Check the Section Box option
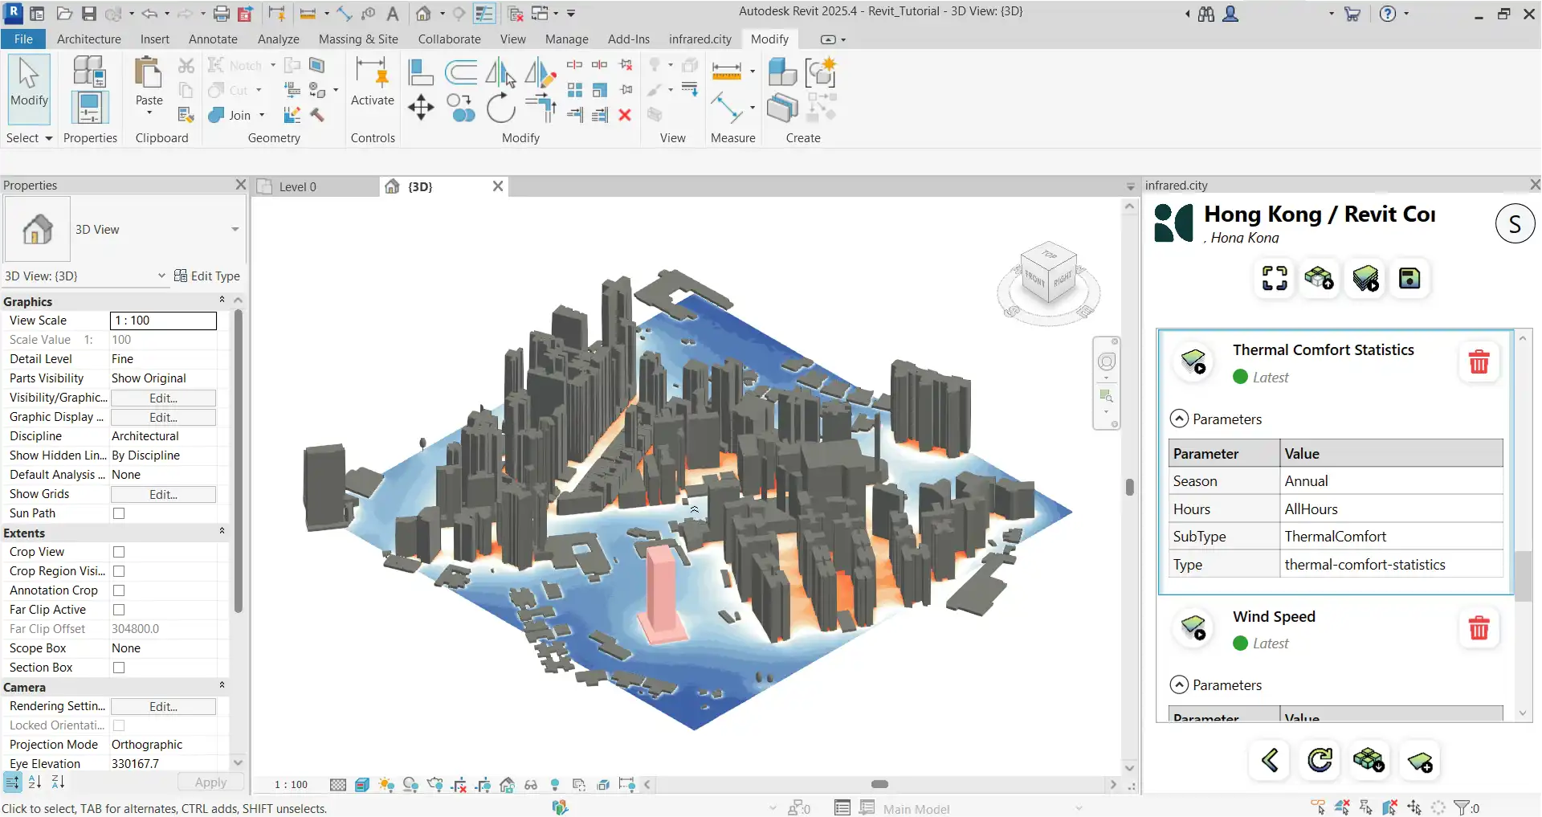Viewport: 1542px width, 817px height. pyautogui.click(x=119, y=668)
